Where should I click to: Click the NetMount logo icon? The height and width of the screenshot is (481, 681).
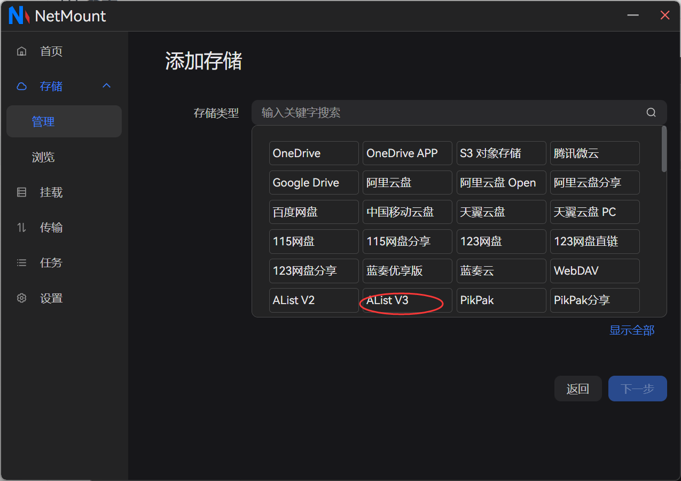19,16
